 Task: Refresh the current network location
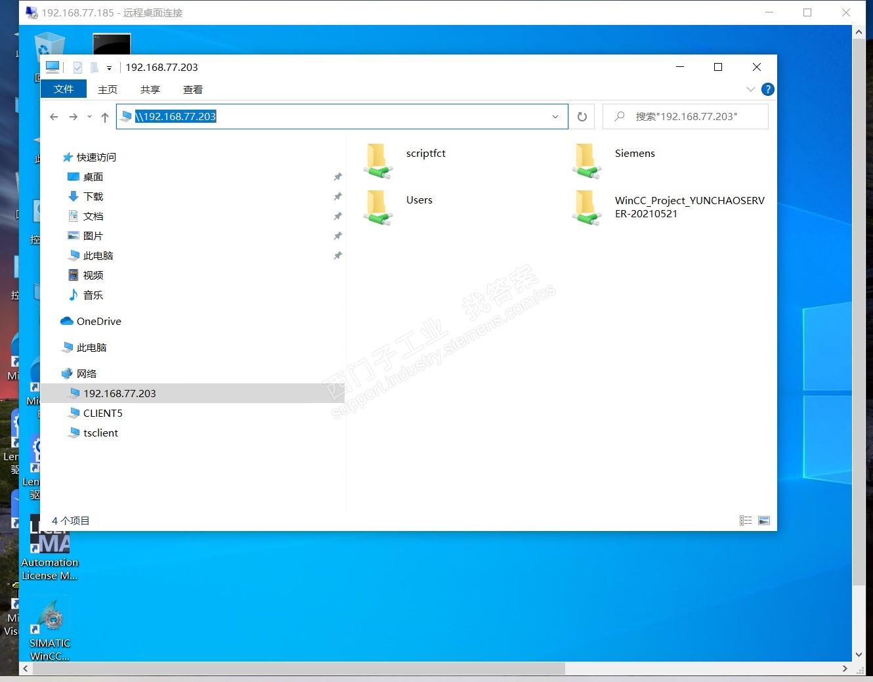(582, 117)
